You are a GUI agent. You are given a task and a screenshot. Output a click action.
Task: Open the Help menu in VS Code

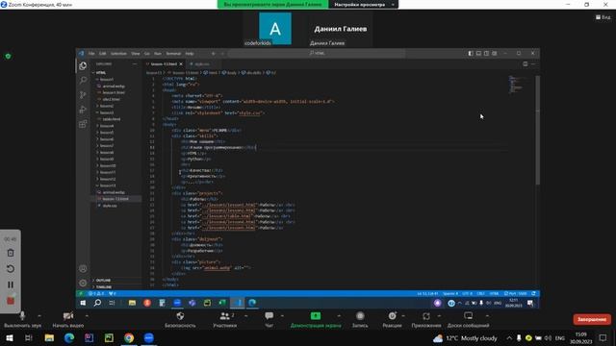pyautogui.click(x=190, y=54)
